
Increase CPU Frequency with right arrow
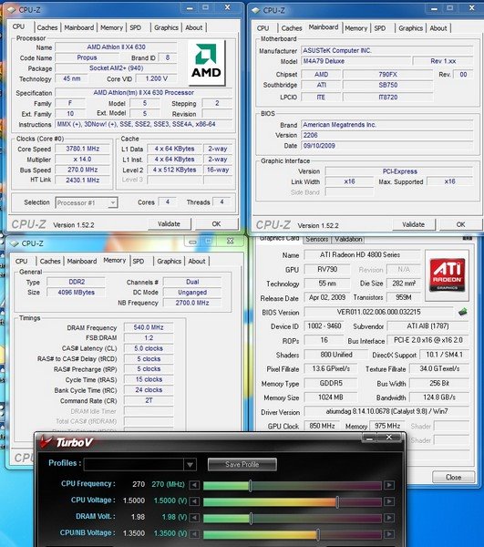tap(389, 485)
